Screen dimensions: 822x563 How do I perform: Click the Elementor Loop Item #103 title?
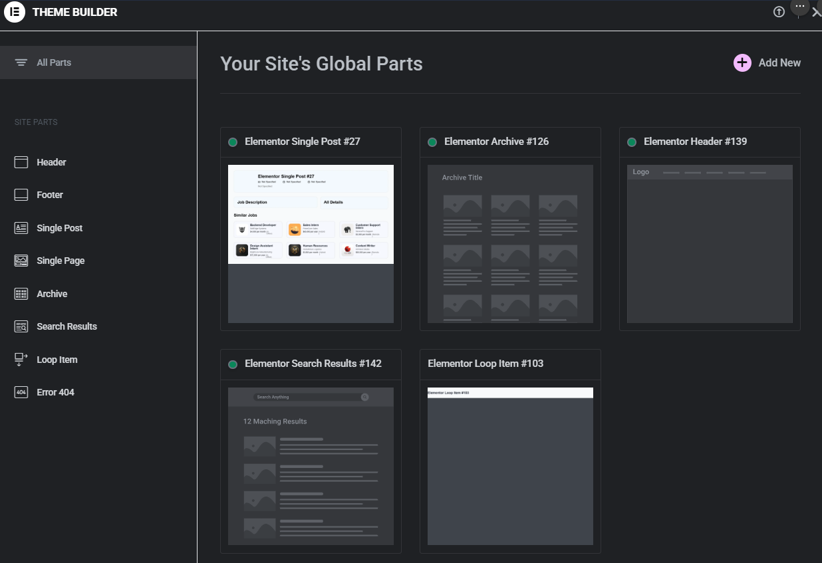click(485, 364)
